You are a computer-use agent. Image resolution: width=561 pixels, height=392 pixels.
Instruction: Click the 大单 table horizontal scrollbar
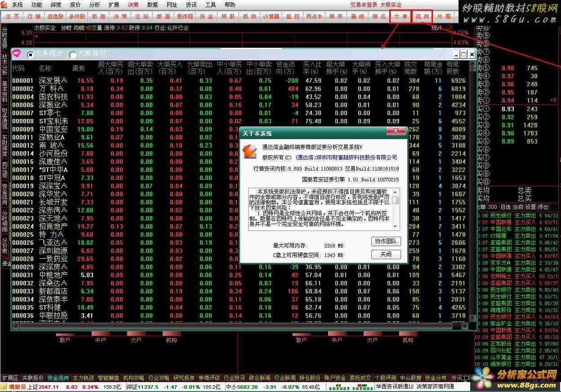(x=240, y=326)
